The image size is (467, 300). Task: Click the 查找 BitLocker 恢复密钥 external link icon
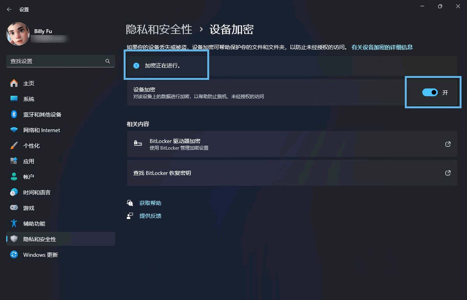point(448,173)
